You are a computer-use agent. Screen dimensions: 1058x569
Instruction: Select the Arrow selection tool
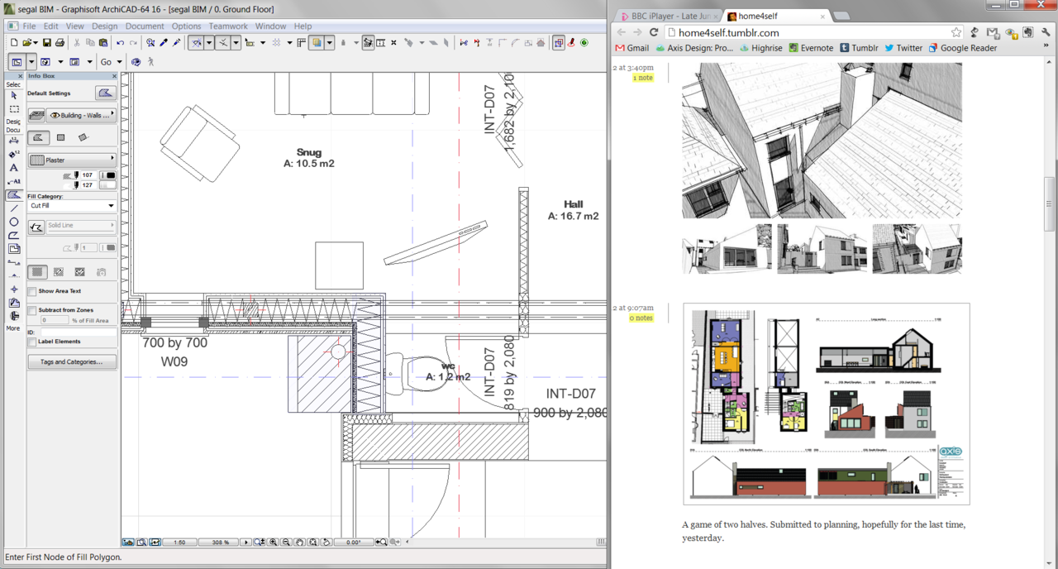coord(13,95)
